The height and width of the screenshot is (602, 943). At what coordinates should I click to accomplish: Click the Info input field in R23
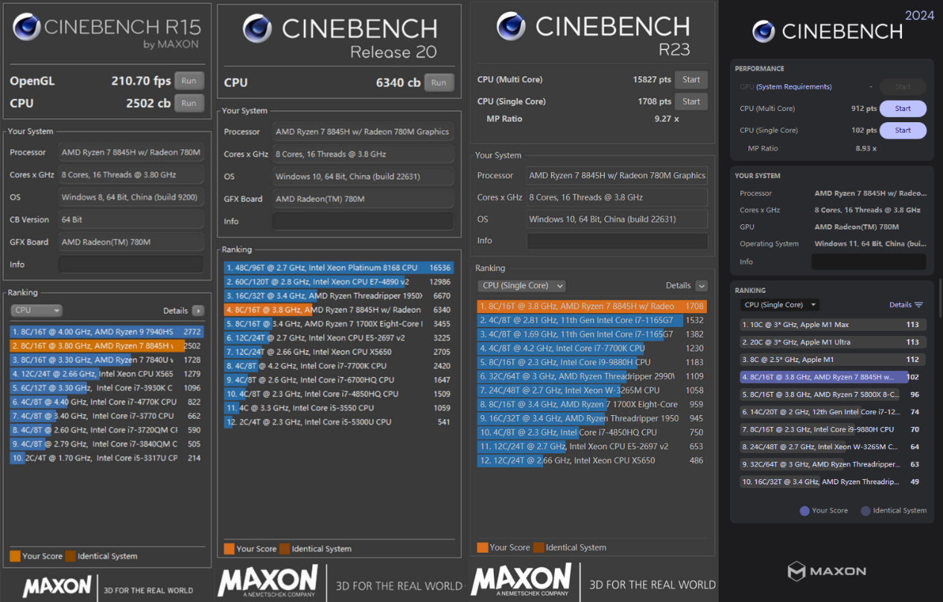tap(617, 241)
